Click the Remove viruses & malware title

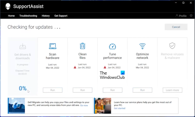[172, 56]
